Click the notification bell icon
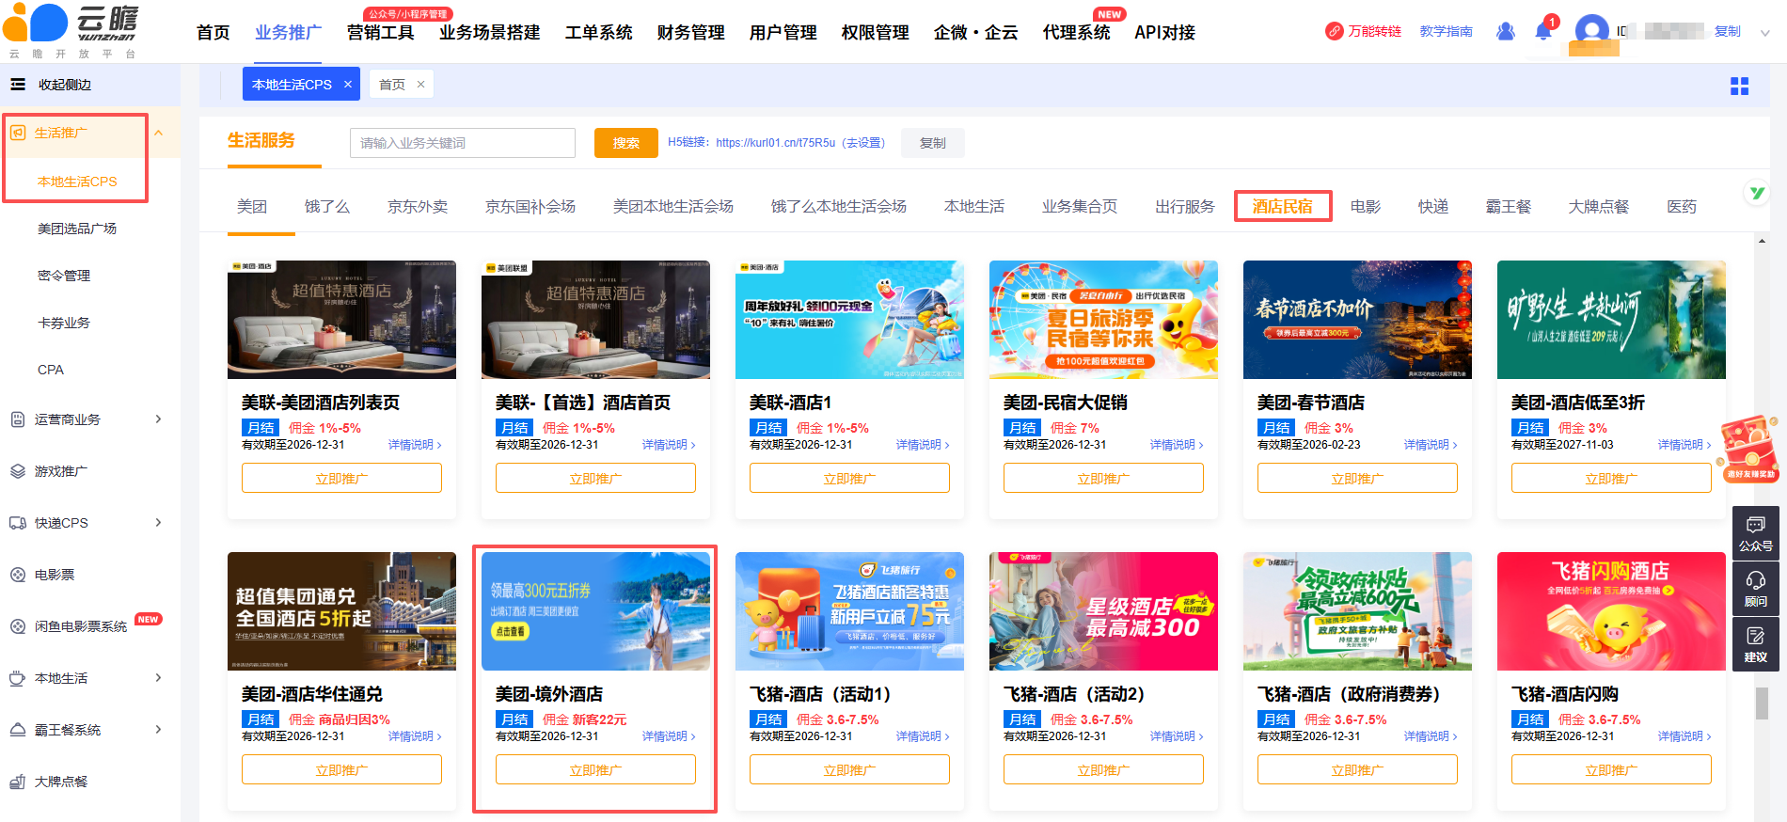Screen dimensions: 1787x822 point(1542,31)
